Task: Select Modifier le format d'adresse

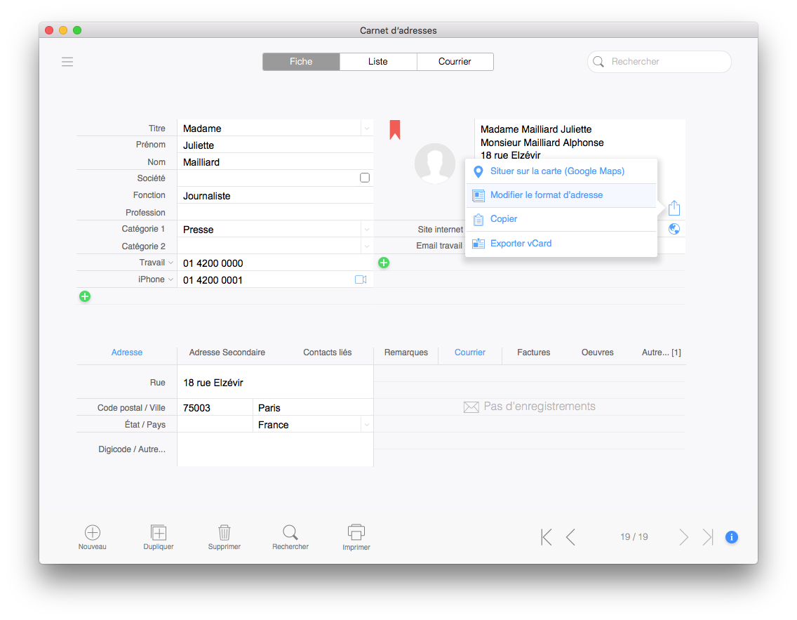Action: [547, 195]
